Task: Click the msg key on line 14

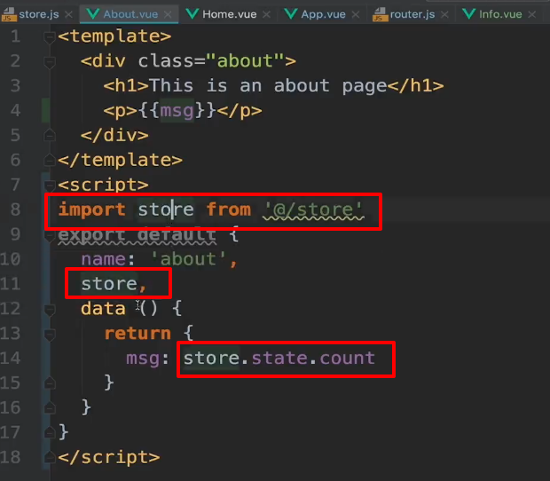Action: (143, 359)
